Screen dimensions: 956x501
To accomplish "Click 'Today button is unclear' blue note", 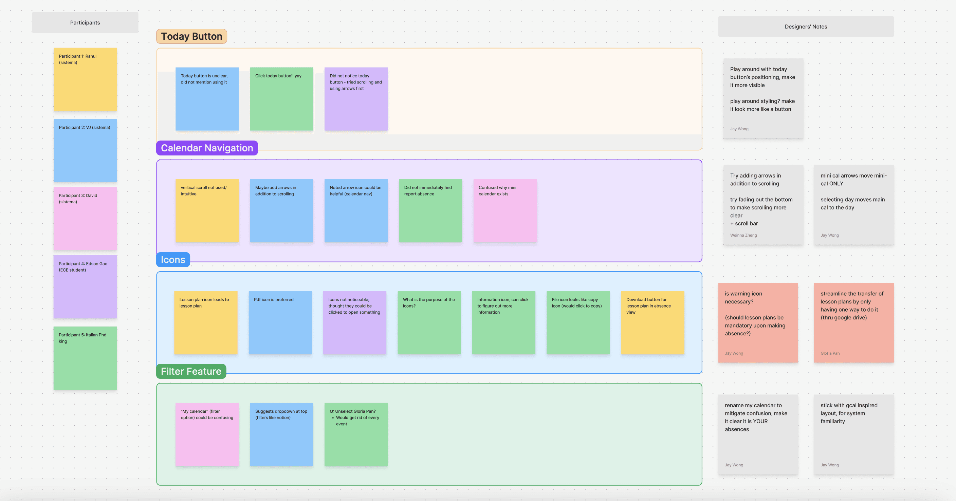I will pyautogui.click(x=207, y=99).
